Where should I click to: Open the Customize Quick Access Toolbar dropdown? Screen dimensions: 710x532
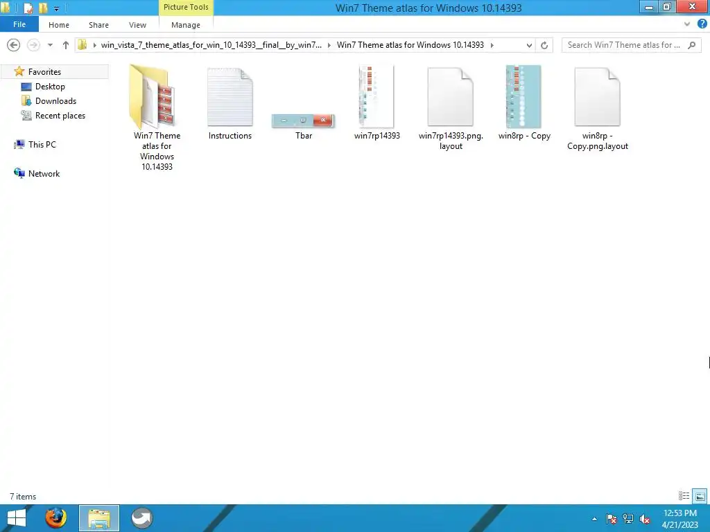(57, 8)
